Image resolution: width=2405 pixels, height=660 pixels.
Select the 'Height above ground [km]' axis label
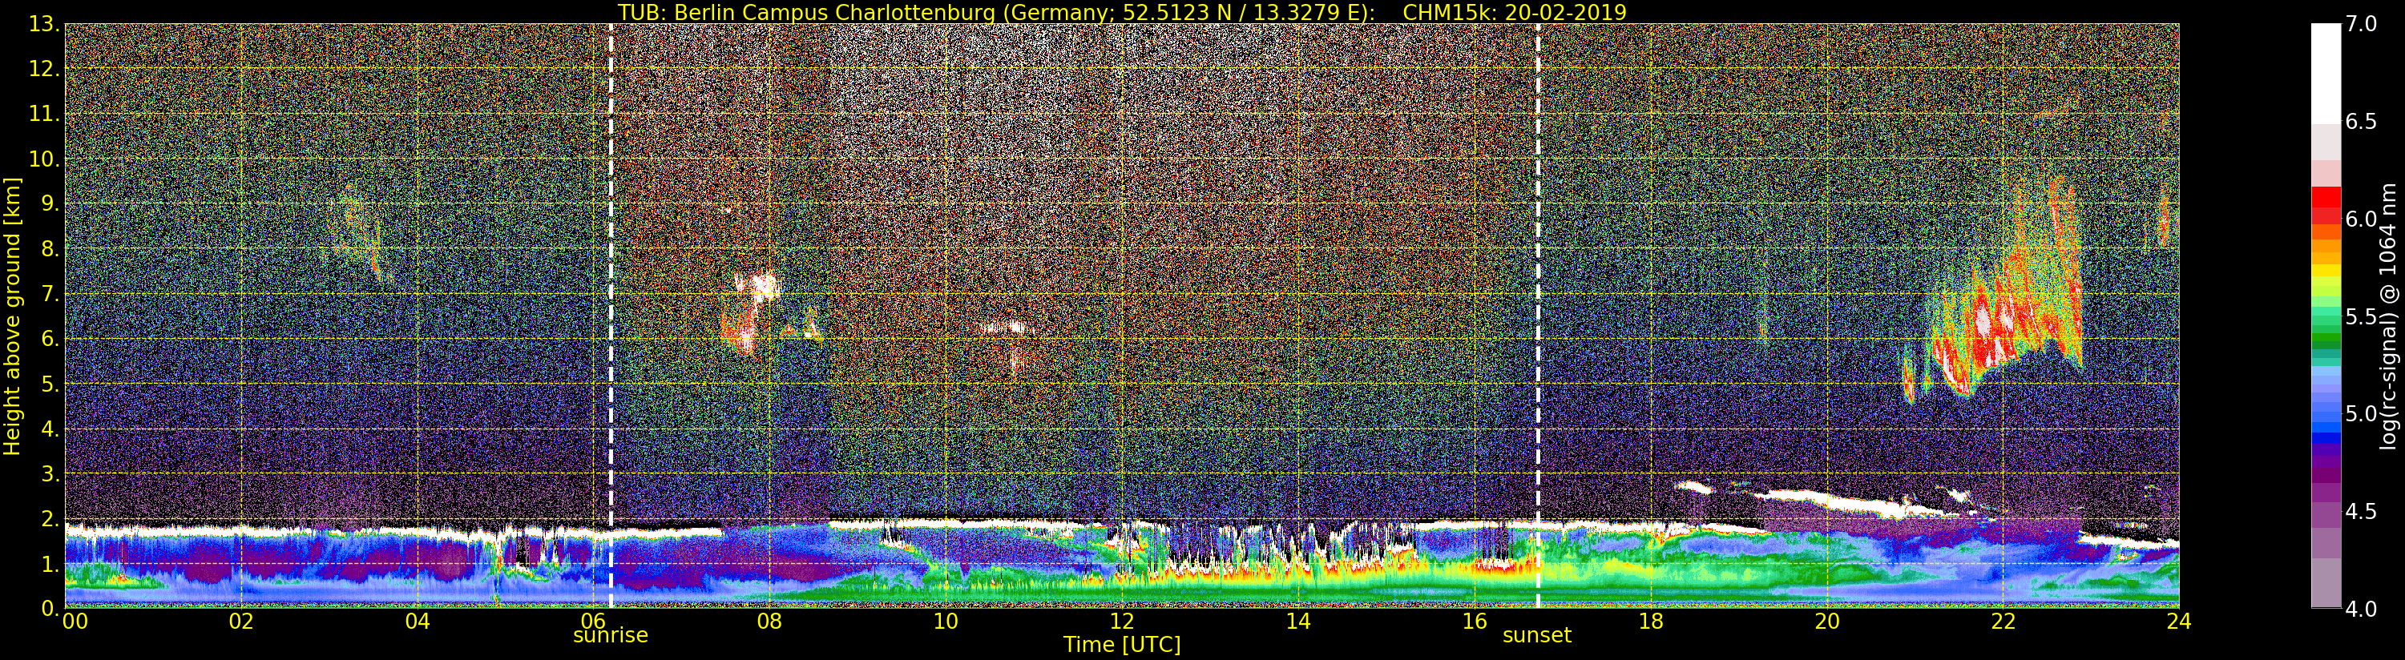click(x=12, y=316)
